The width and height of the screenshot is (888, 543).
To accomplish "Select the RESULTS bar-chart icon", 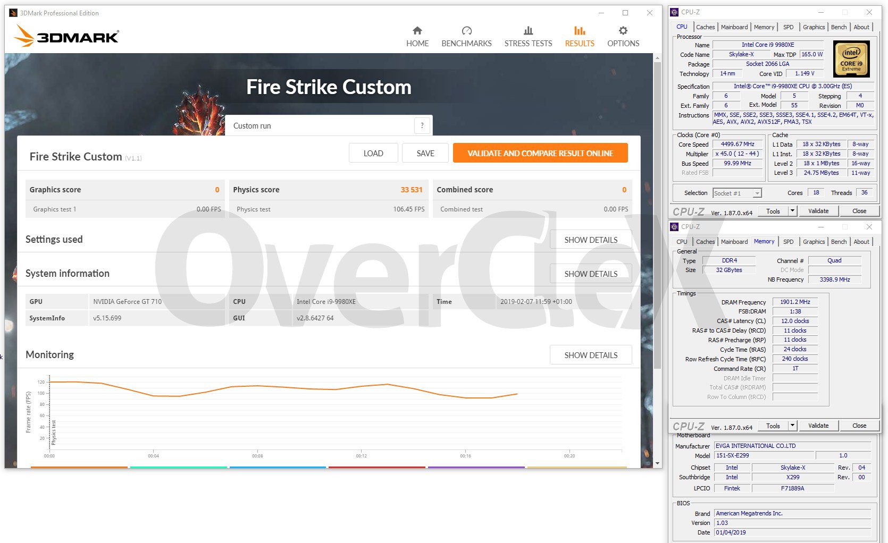I will pyautogui.click(x=580, y=31).
